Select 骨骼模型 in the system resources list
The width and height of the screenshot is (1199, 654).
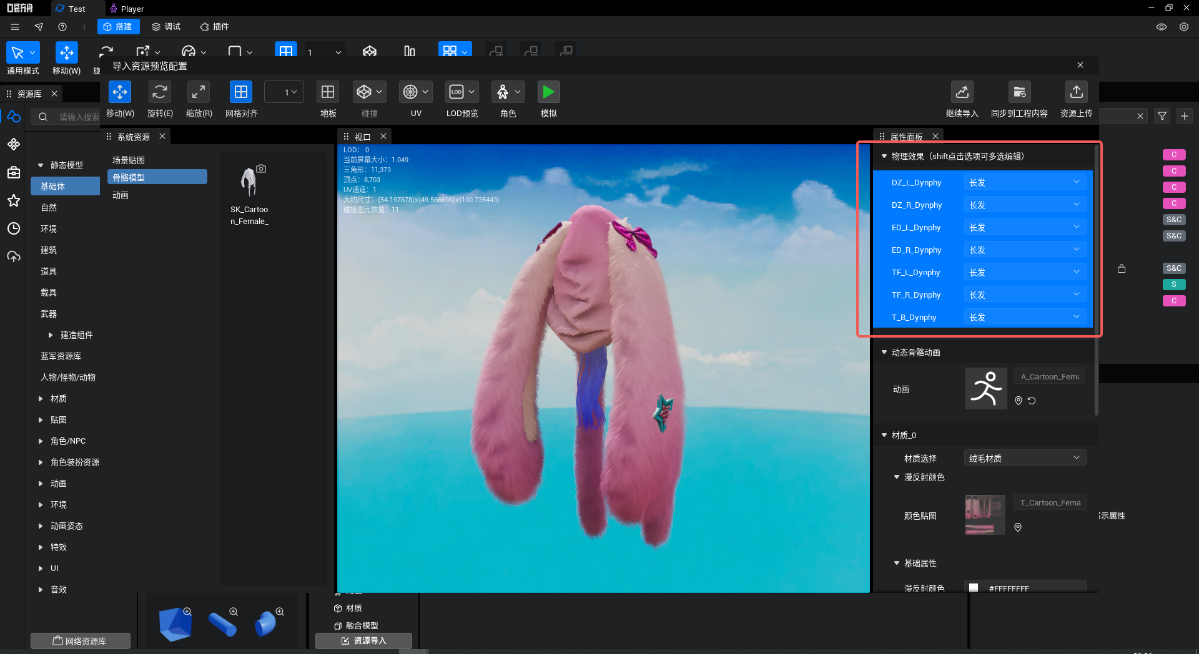click(x=157, y=177)
